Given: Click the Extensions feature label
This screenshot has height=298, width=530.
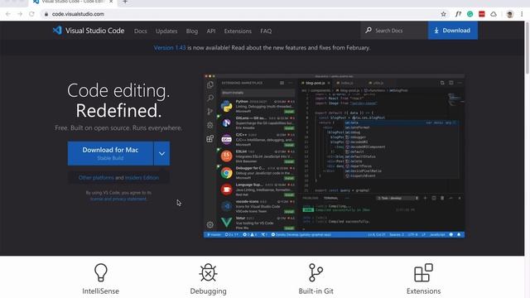Looking at the screenshot, I should coord(423,291).
